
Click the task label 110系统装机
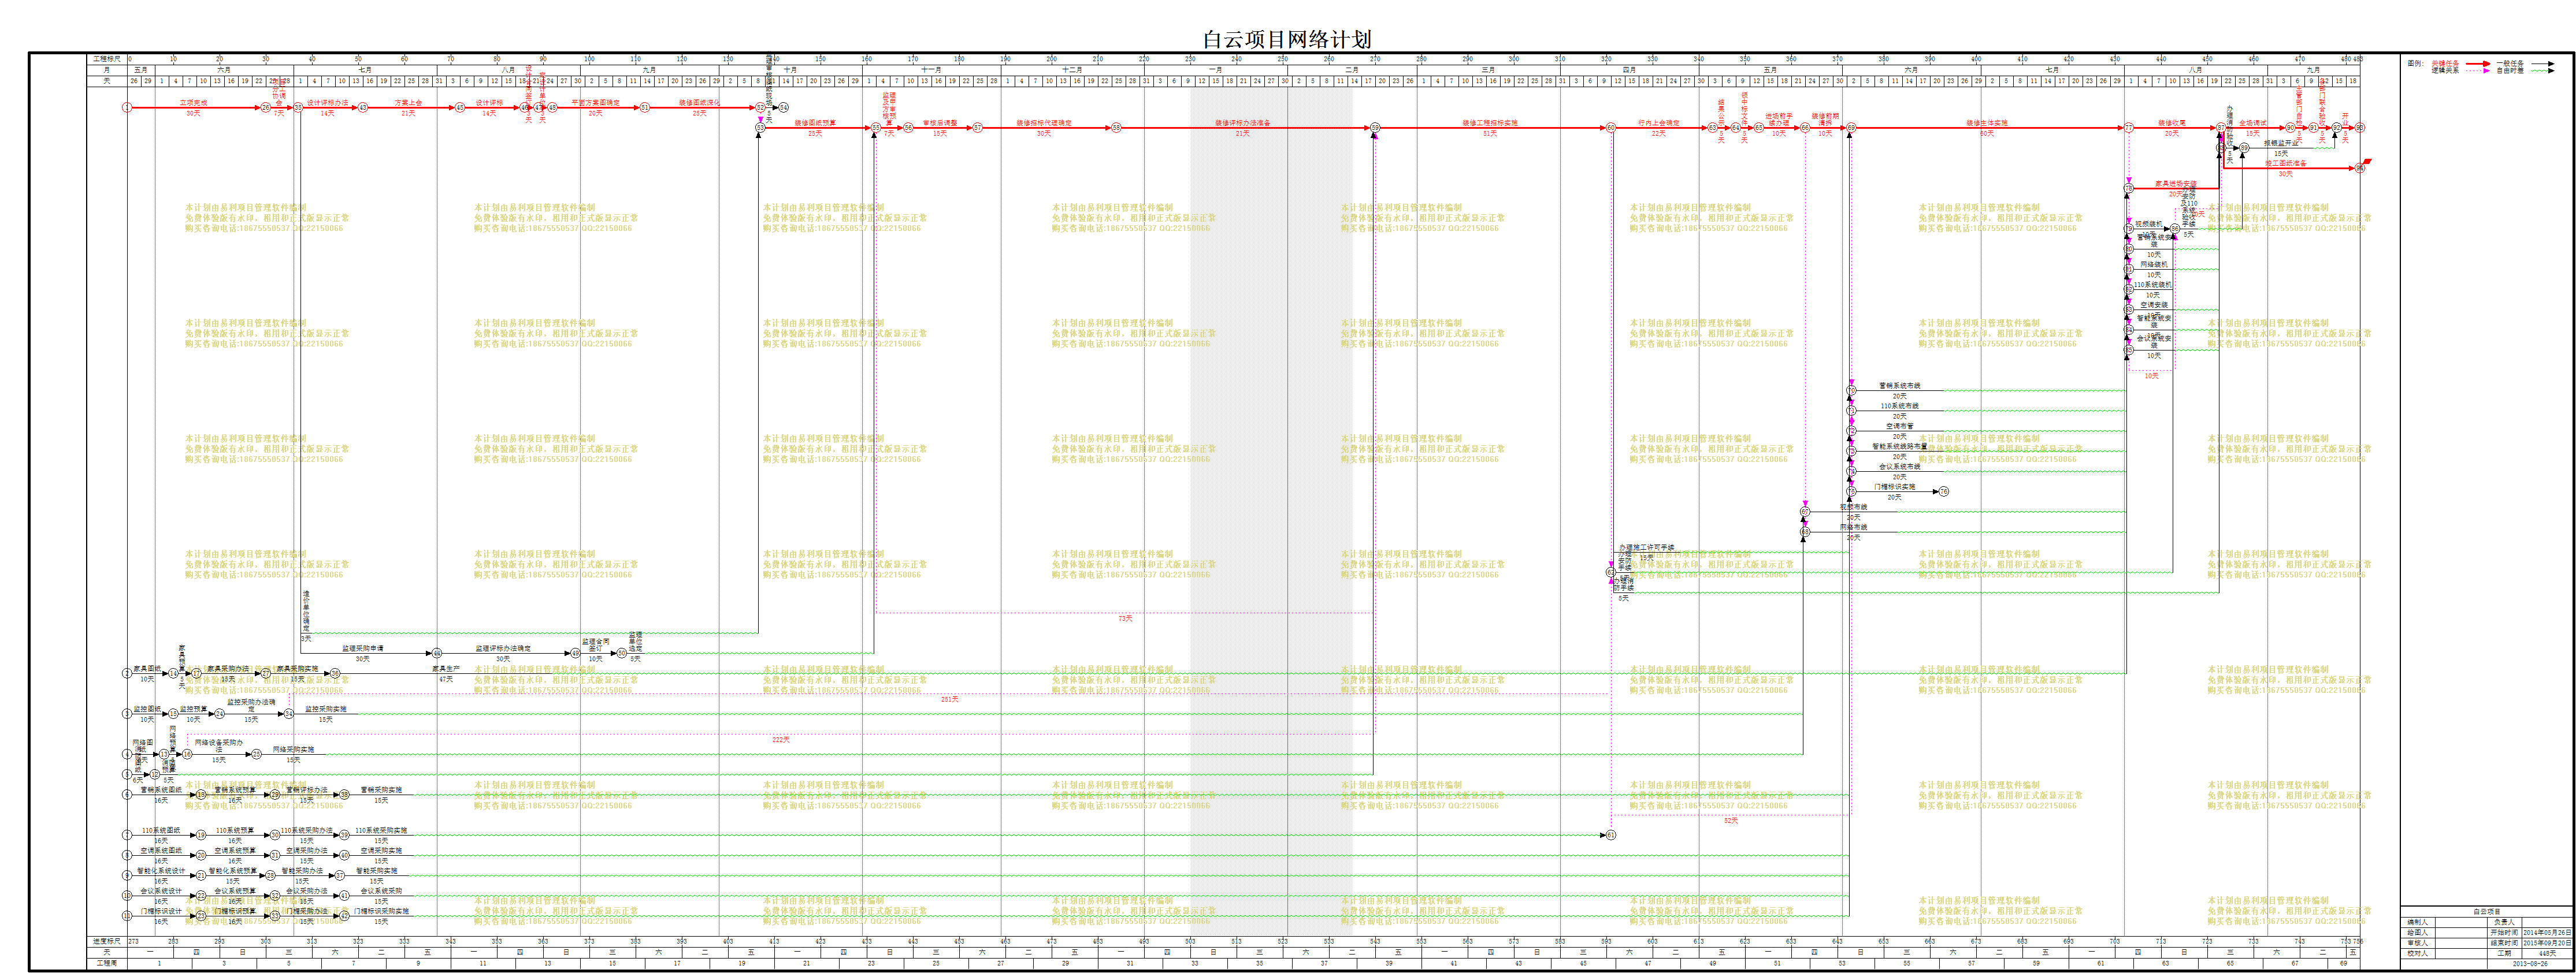pyautogui.click(x=2153, y=285)
